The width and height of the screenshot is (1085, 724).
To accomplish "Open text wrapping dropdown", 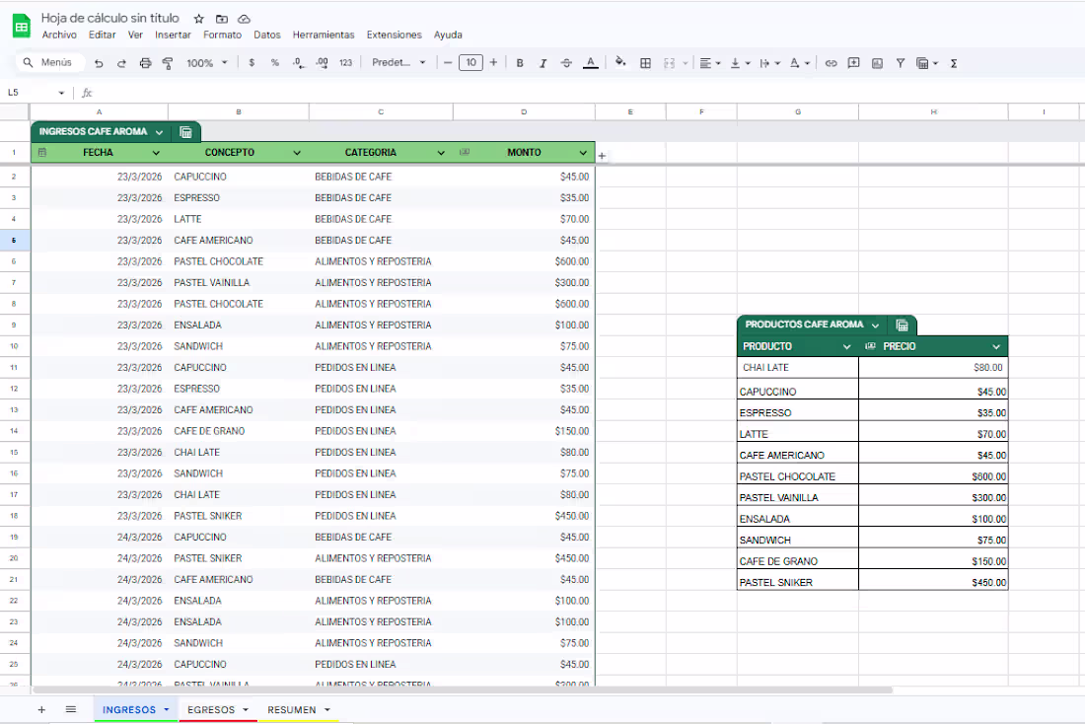I will click(769, 63).
